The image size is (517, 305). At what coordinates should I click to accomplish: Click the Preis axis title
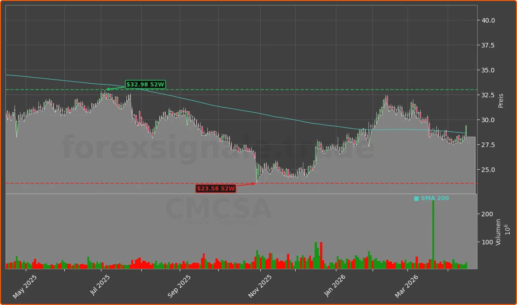coord(501,101)
